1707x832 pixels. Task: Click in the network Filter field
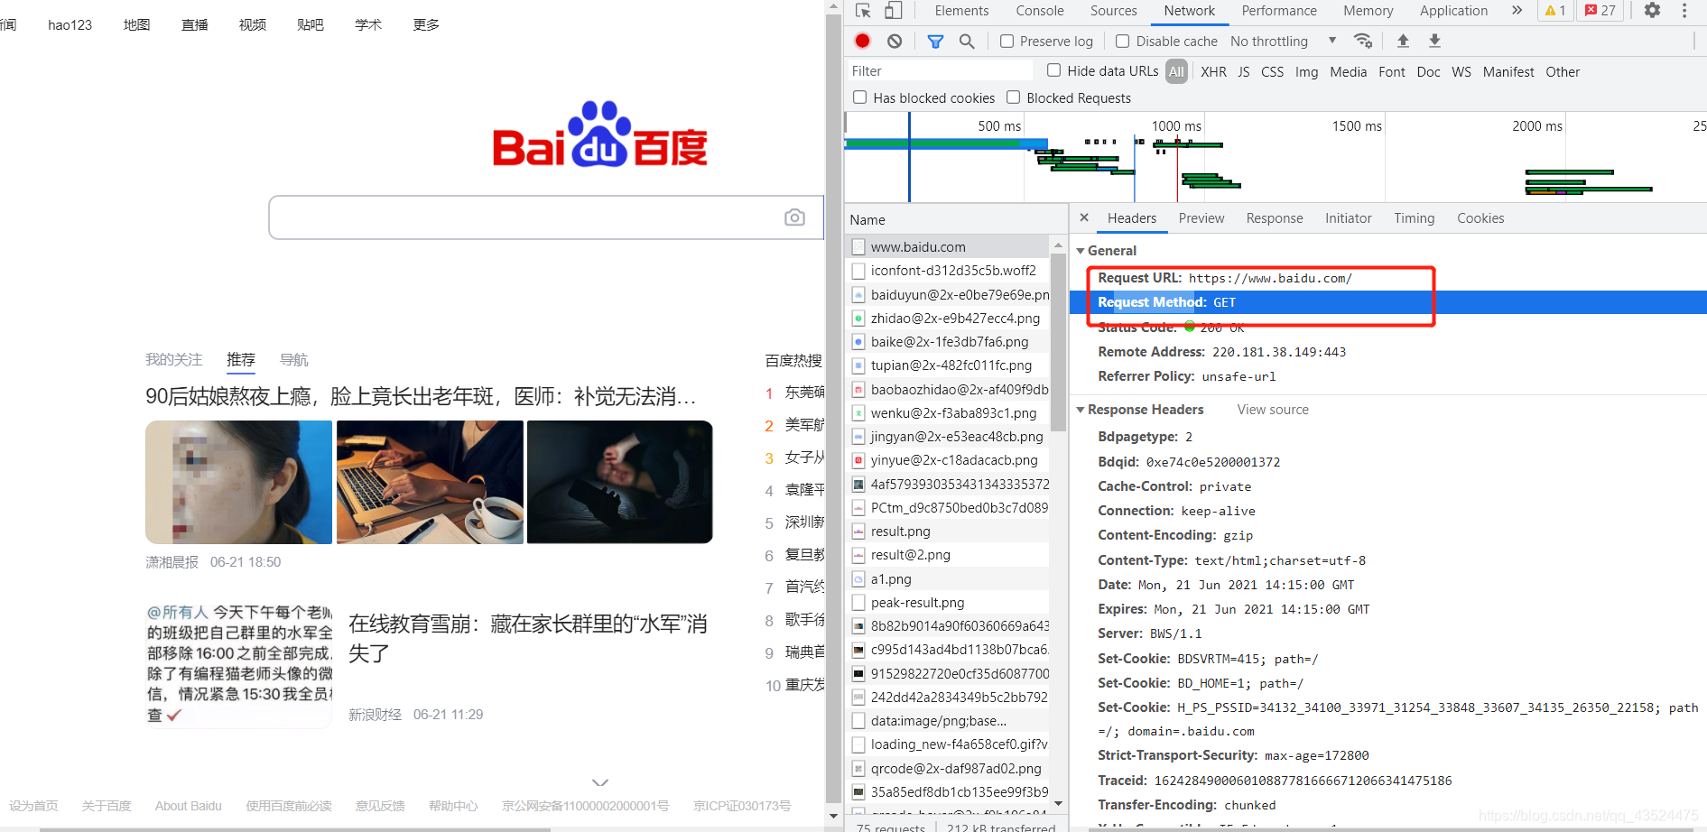(939, 70)
